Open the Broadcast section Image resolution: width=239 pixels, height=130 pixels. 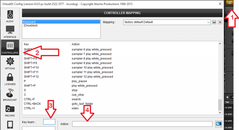click(10, 95)
